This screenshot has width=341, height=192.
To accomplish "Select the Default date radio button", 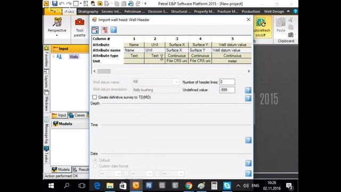I will tap(95, 160).
